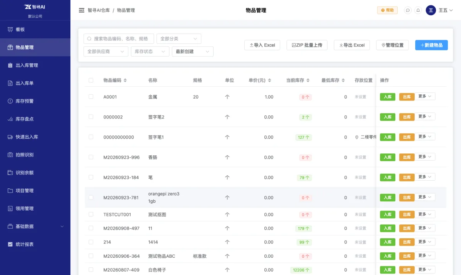Expand the 基础数据 sidebar submenu chevron
This screenshot has height=275, width=461.
(62, 226)
